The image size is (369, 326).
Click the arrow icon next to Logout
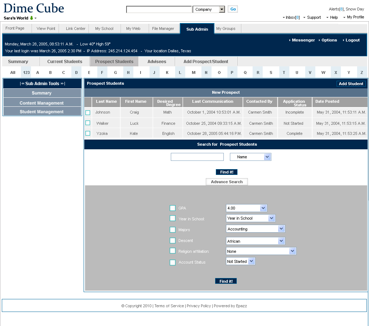click(343, 40)
